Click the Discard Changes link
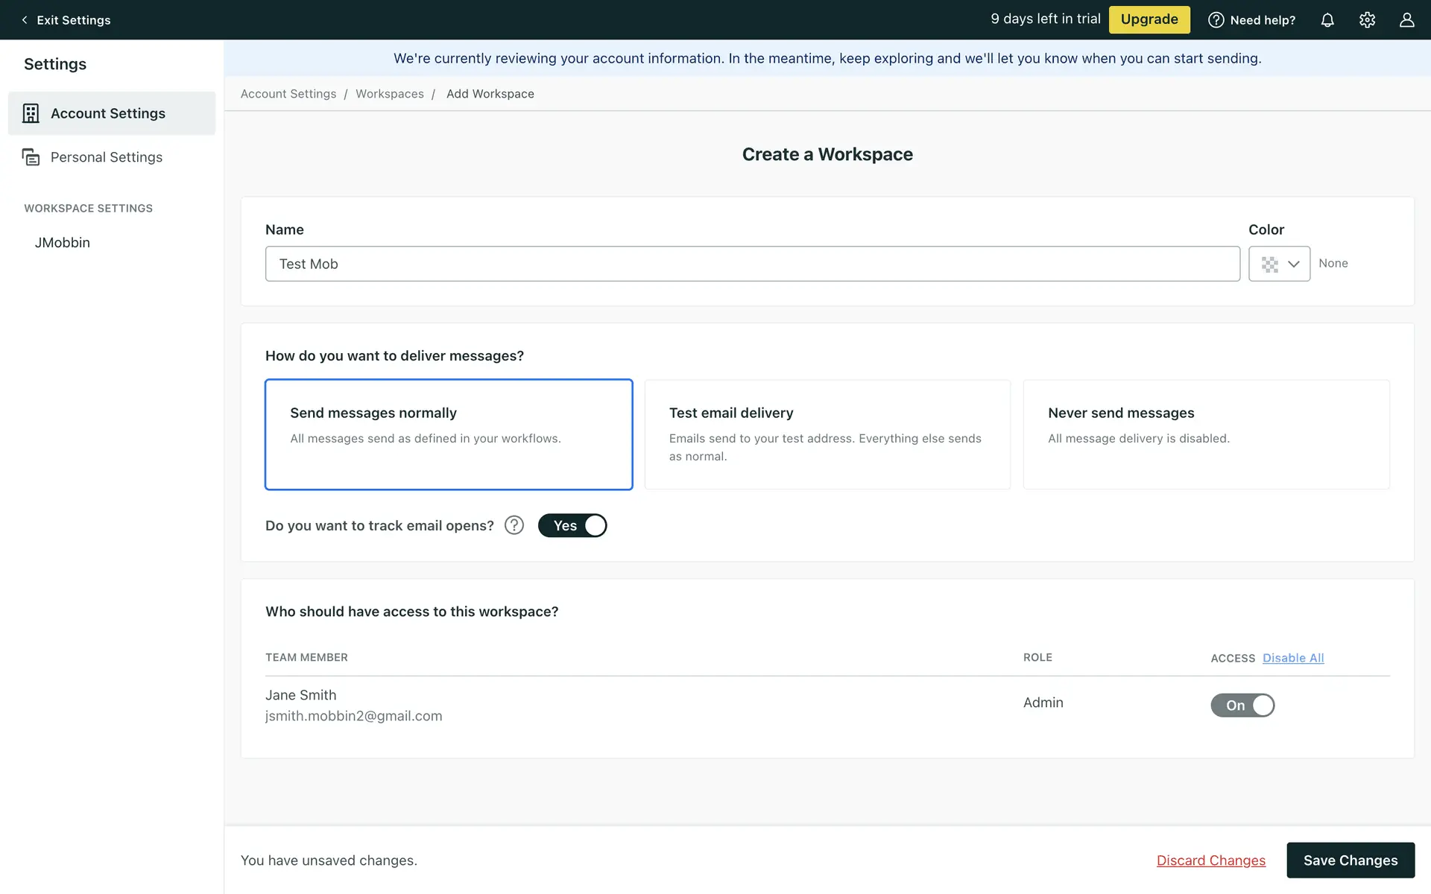1431x894 pixels. point(1210,860)
